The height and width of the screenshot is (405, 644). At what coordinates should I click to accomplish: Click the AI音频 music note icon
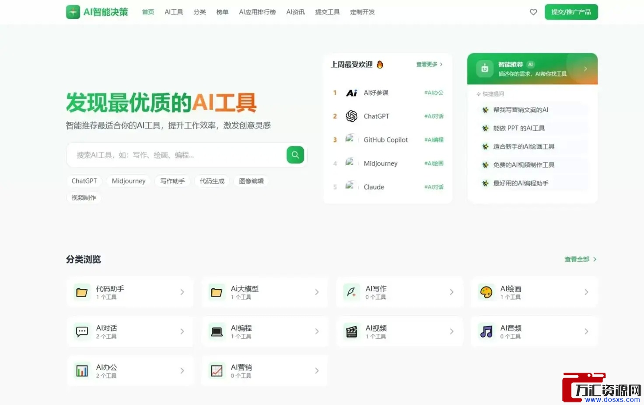486,332
